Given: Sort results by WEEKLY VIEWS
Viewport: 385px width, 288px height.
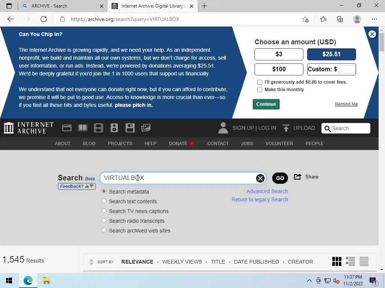Looking at the screenshot, I should pos(182,262).
